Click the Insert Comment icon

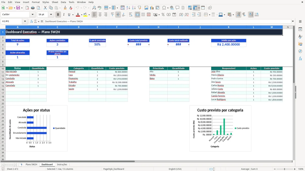pos(177,8)
